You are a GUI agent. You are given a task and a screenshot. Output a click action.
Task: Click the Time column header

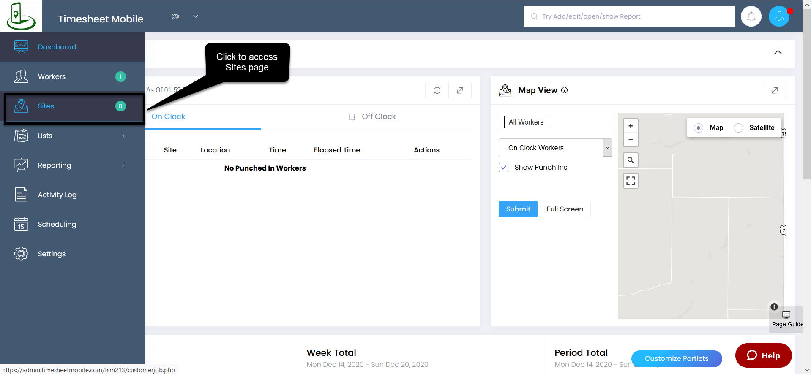coord(277,150)
